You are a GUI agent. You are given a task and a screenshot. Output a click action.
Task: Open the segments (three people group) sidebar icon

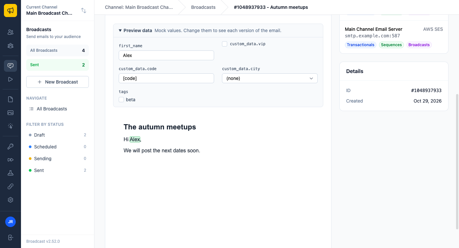[x=10, y=46]
